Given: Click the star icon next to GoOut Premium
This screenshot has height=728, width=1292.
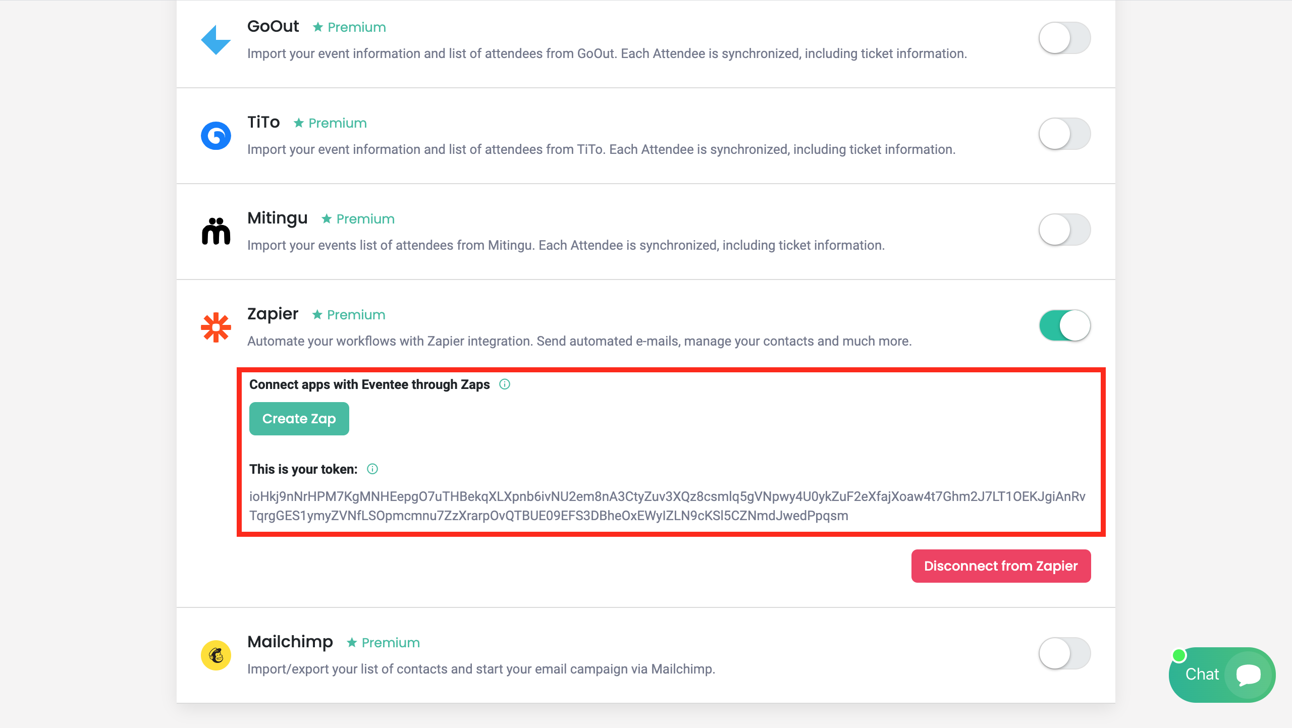Looking at the screenshot, I should [318, 27].
